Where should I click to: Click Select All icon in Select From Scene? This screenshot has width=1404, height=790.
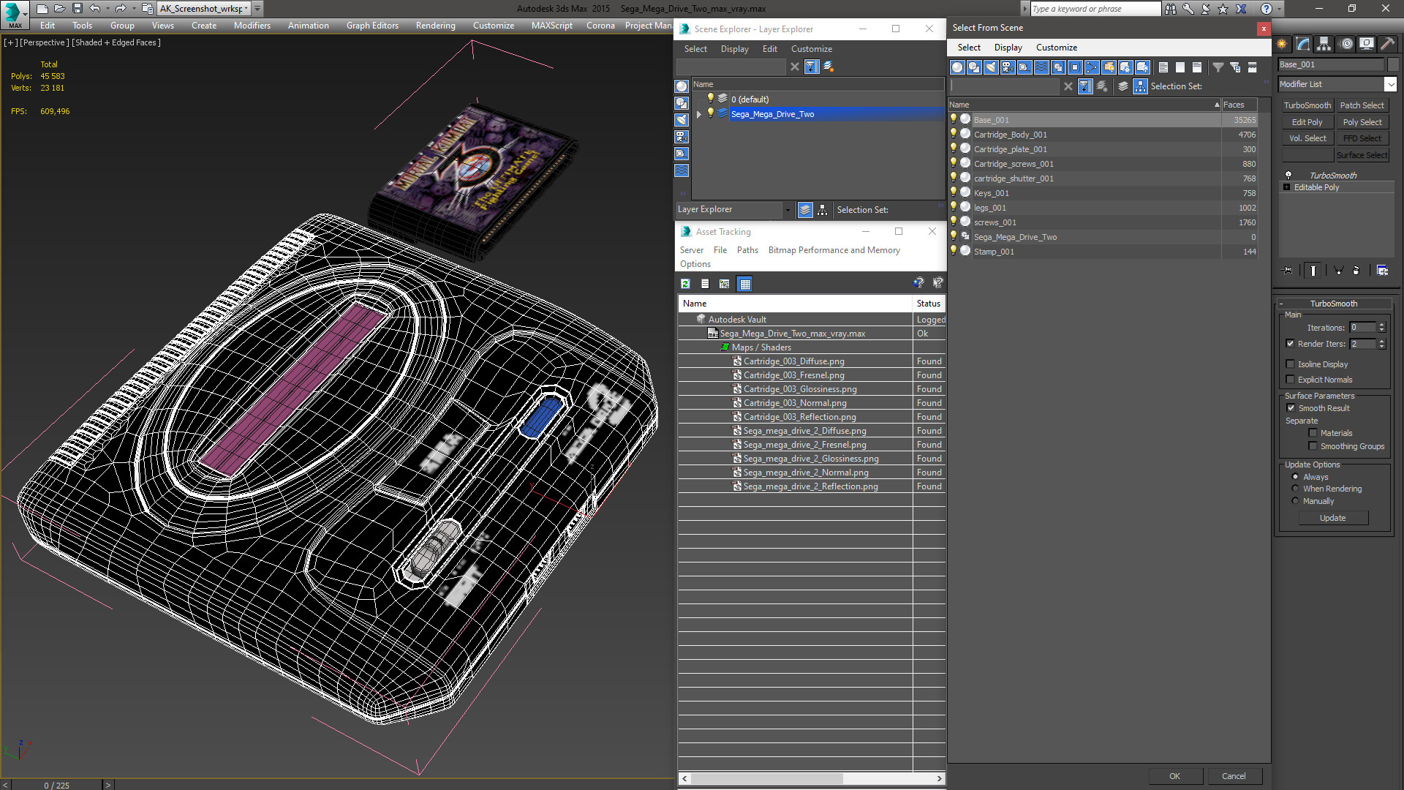point(1163,67)
